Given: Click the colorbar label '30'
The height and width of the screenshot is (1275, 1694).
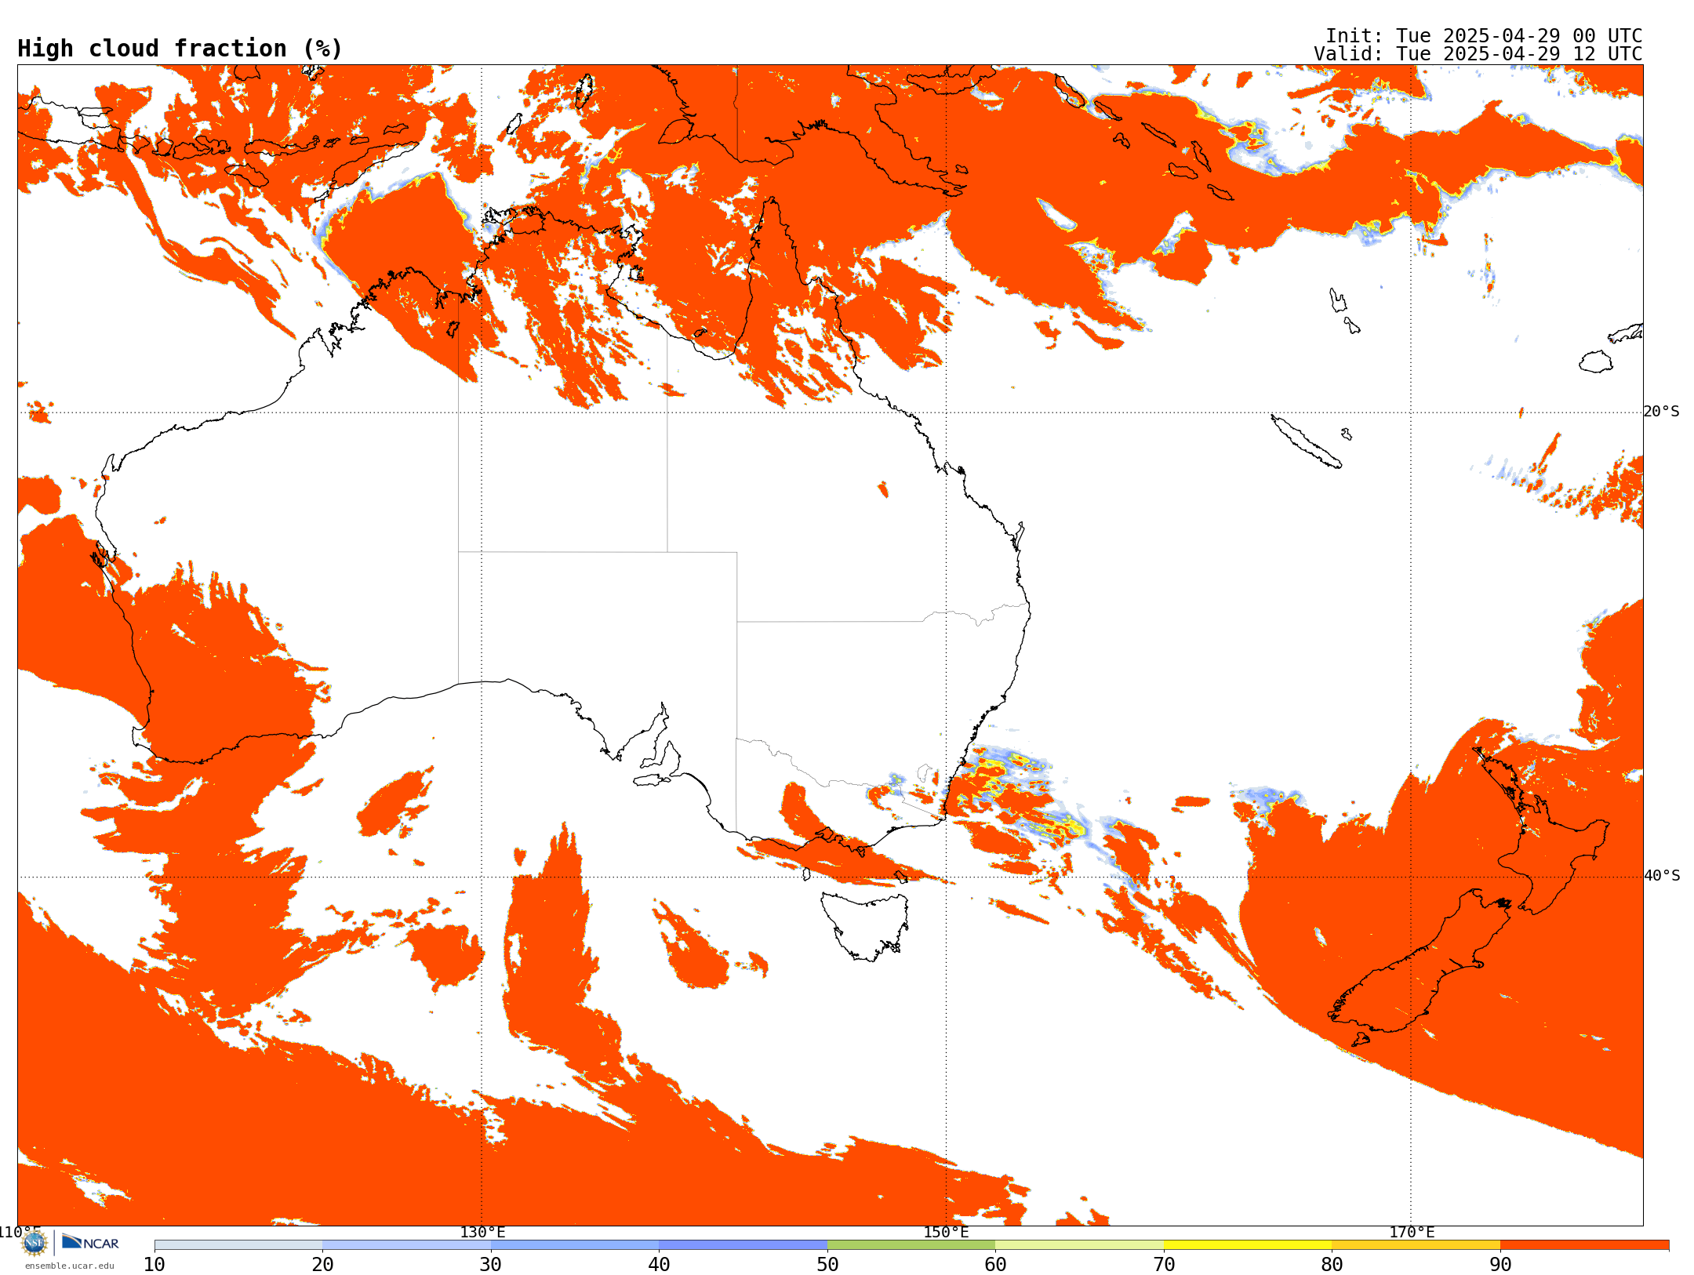Looking at the screenshot, I should (491, 1265).
